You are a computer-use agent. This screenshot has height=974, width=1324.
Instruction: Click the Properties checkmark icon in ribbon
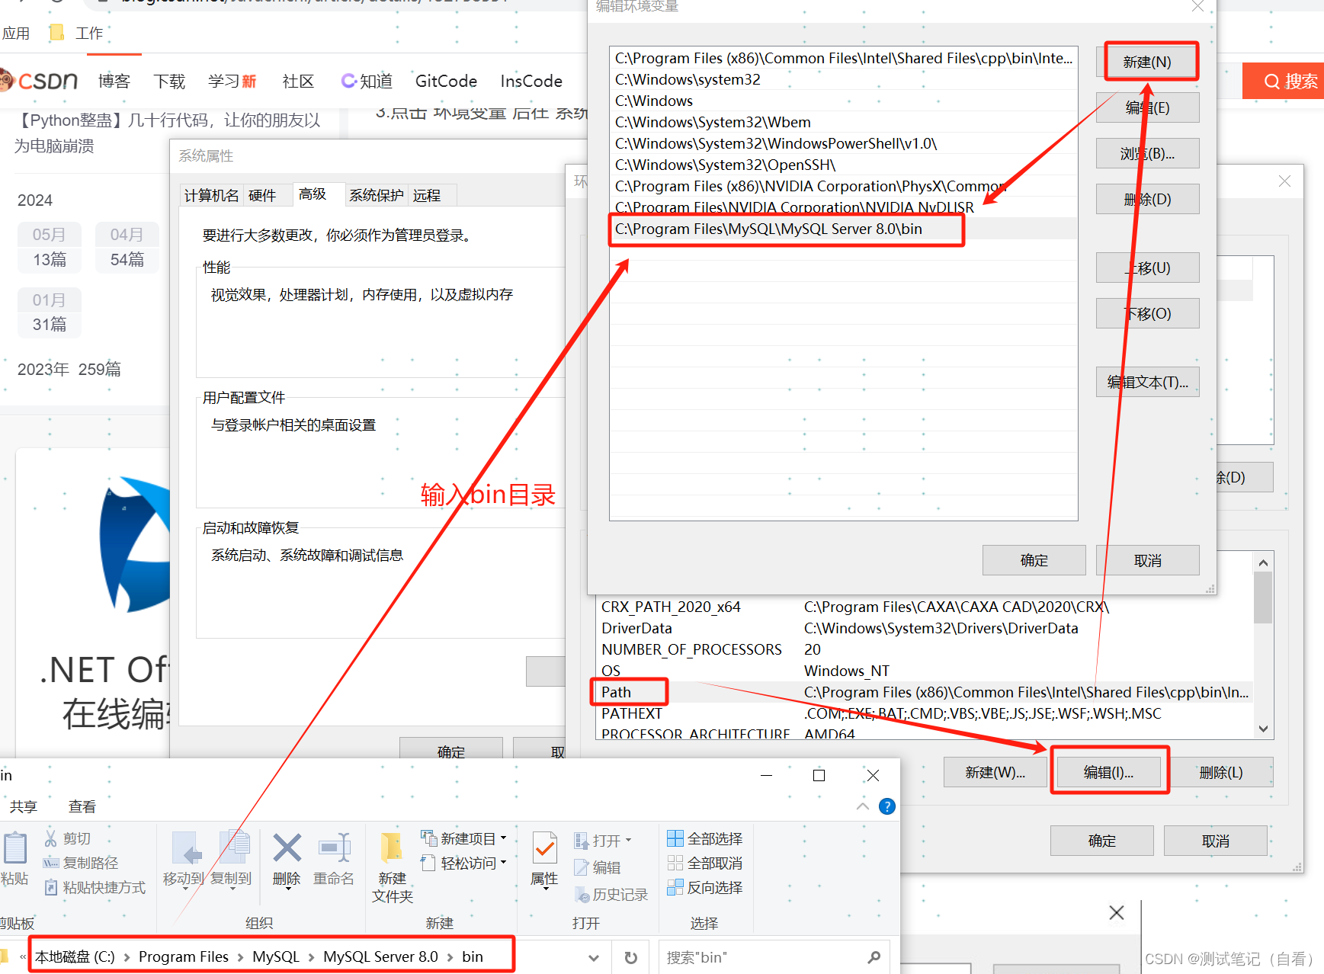544,848
